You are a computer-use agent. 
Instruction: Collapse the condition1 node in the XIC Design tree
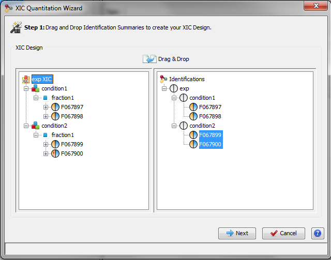25,88
